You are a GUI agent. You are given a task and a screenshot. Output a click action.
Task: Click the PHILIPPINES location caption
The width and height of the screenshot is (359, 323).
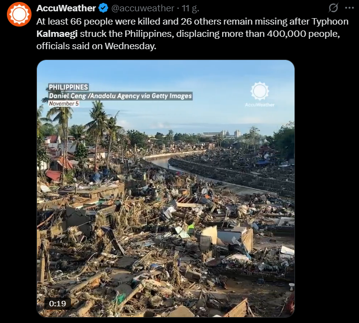[68, 87]
